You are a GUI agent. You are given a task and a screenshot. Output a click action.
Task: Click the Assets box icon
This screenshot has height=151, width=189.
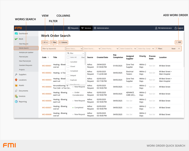click(16, 85)
